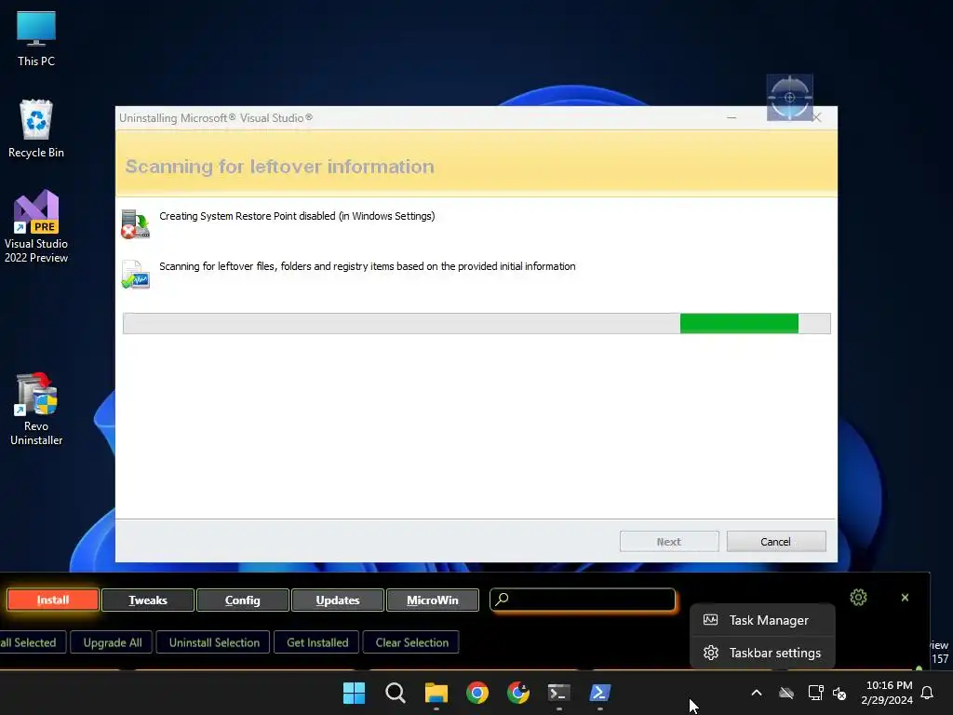Cancel the leftover scanning process
This screenshot has height=715, width=953.
776,542
